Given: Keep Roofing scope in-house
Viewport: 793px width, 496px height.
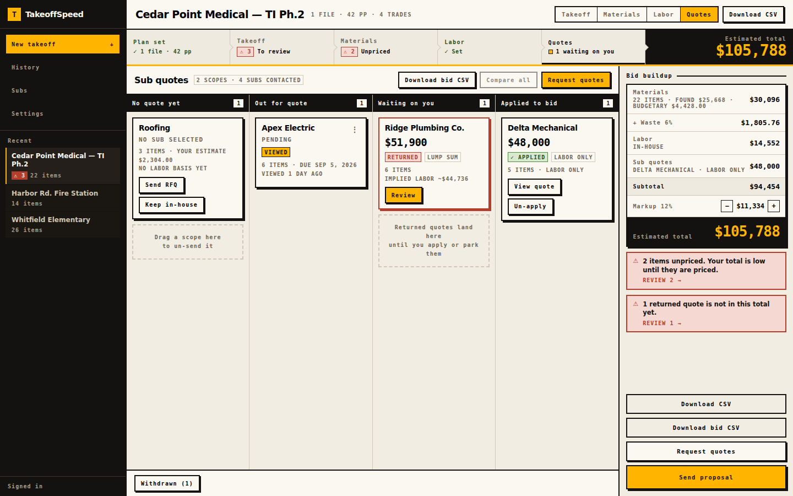Looking at the screenshot, I should pyautogui.click(x=171, y=205).
